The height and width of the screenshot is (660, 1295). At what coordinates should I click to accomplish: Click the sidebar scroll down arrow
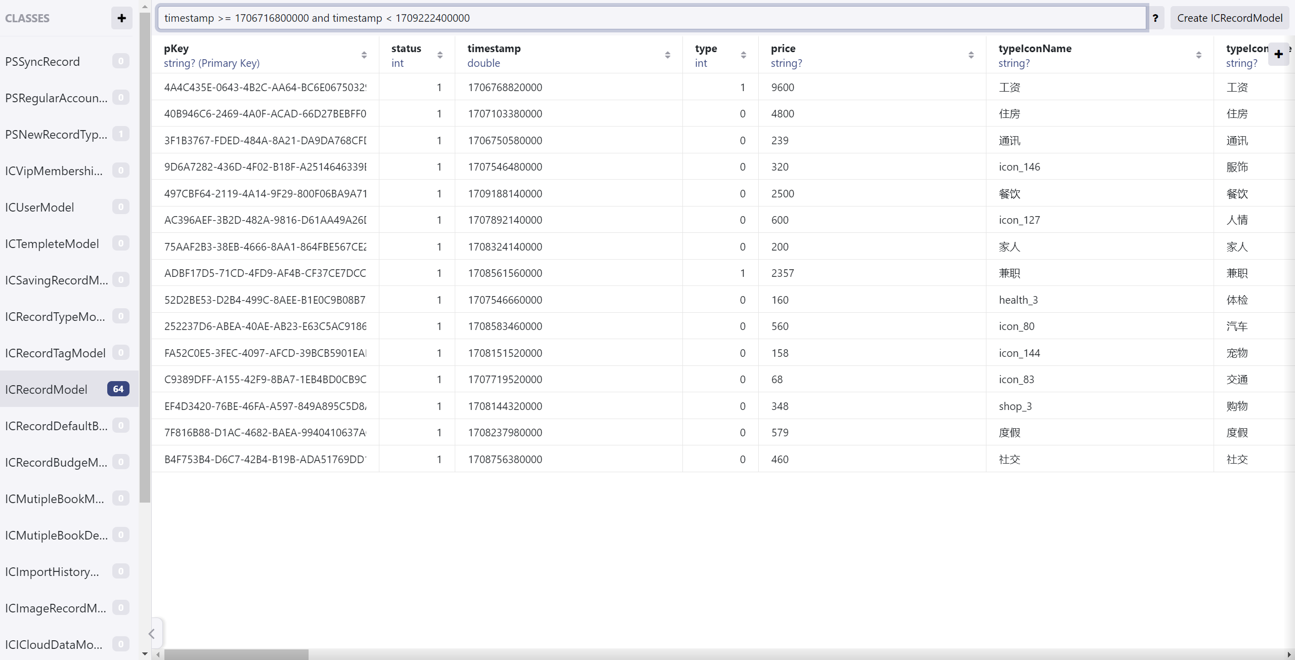click(145, 654)
